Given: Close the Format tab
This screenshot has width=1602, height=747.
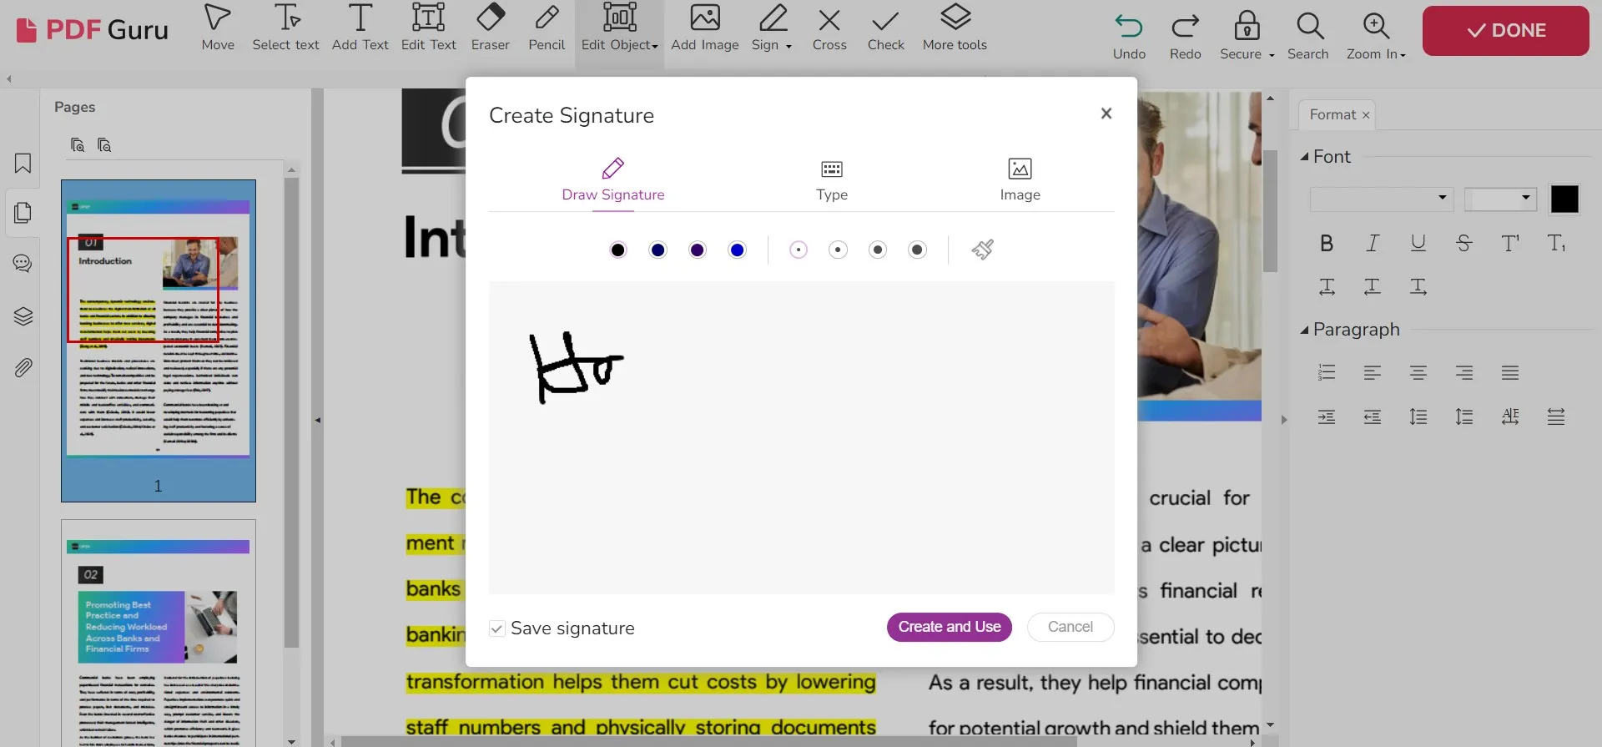Looking at the screenshot, I should pyautogui.click(x=1366, y=115).
